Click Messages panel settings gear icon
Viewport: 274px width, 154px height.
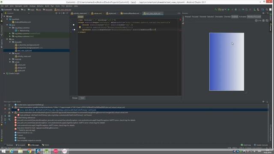pyautogui.click(x=263, y=102)
